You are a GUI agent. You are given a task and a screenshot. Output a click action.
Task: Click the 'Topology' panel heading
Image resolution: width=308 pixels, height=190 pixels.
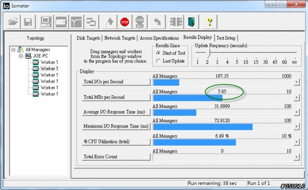36,38
